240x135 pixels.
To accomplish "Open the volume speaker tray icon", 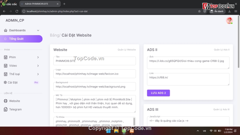I will tap(215, 131).
